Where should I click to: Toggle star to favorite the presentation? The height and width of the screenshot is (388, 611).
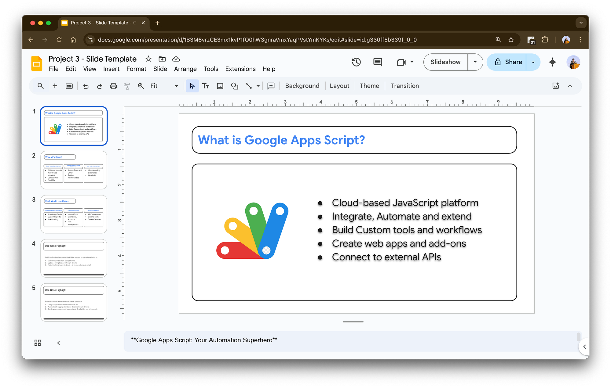(148, 59)
